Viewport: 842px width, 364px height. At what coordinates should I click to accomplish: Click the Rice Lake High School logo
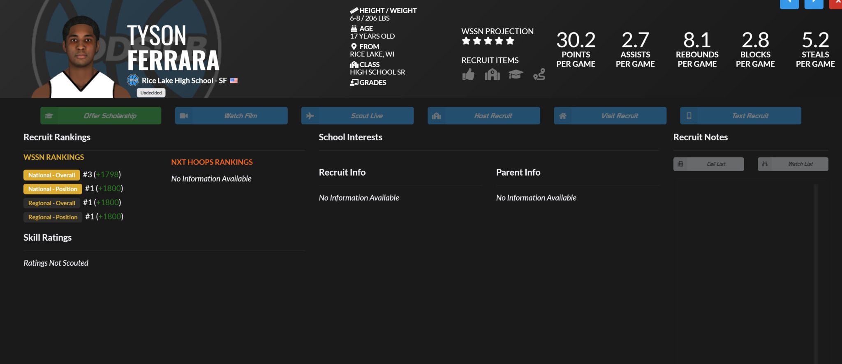coord(133,80)
